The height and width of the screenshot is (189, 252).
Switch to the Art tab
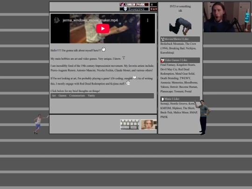click(x=54, y=96)
